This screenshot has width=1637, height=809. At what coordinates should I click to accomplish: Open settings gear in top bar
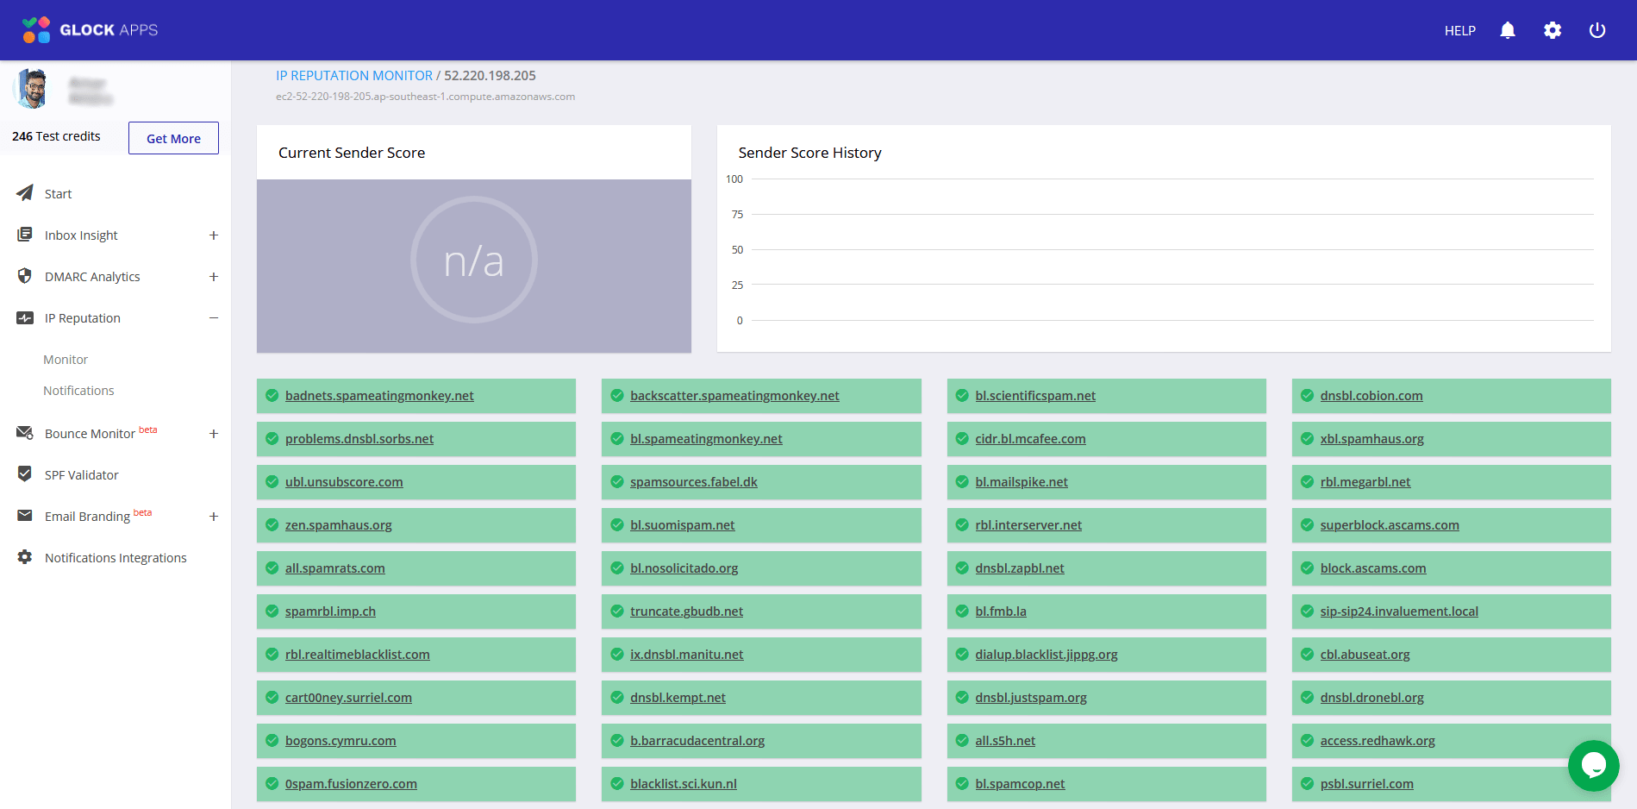(1553, 30)
